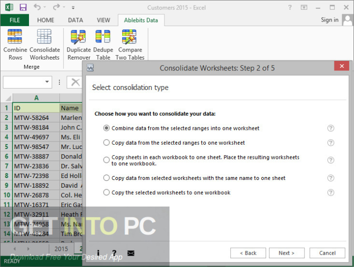Launch the Duplicate Remover wizard
Viewport: 354px width, 267px height.
(79, 45)
